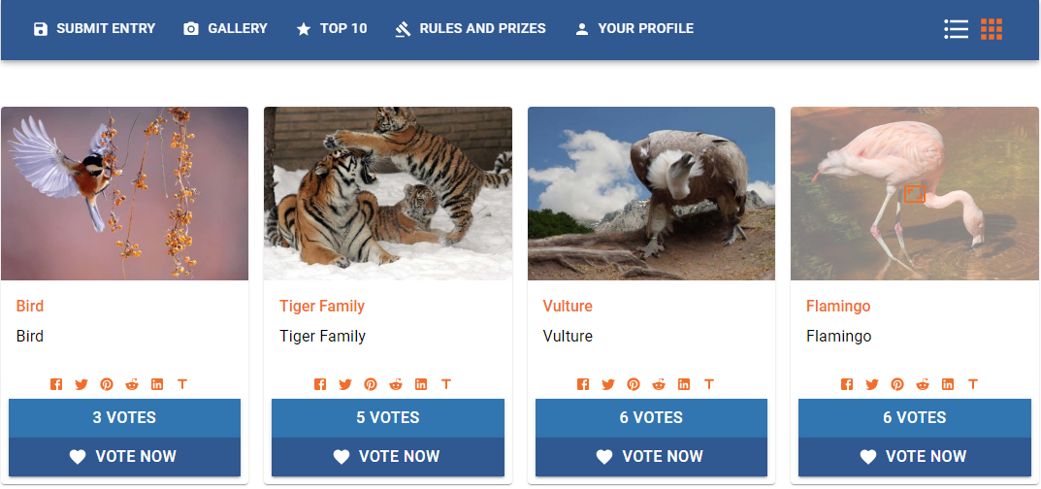This screenshot has width=1041, height=489.
Task: Switch to grid view layout icon
Action: point(992,28)
